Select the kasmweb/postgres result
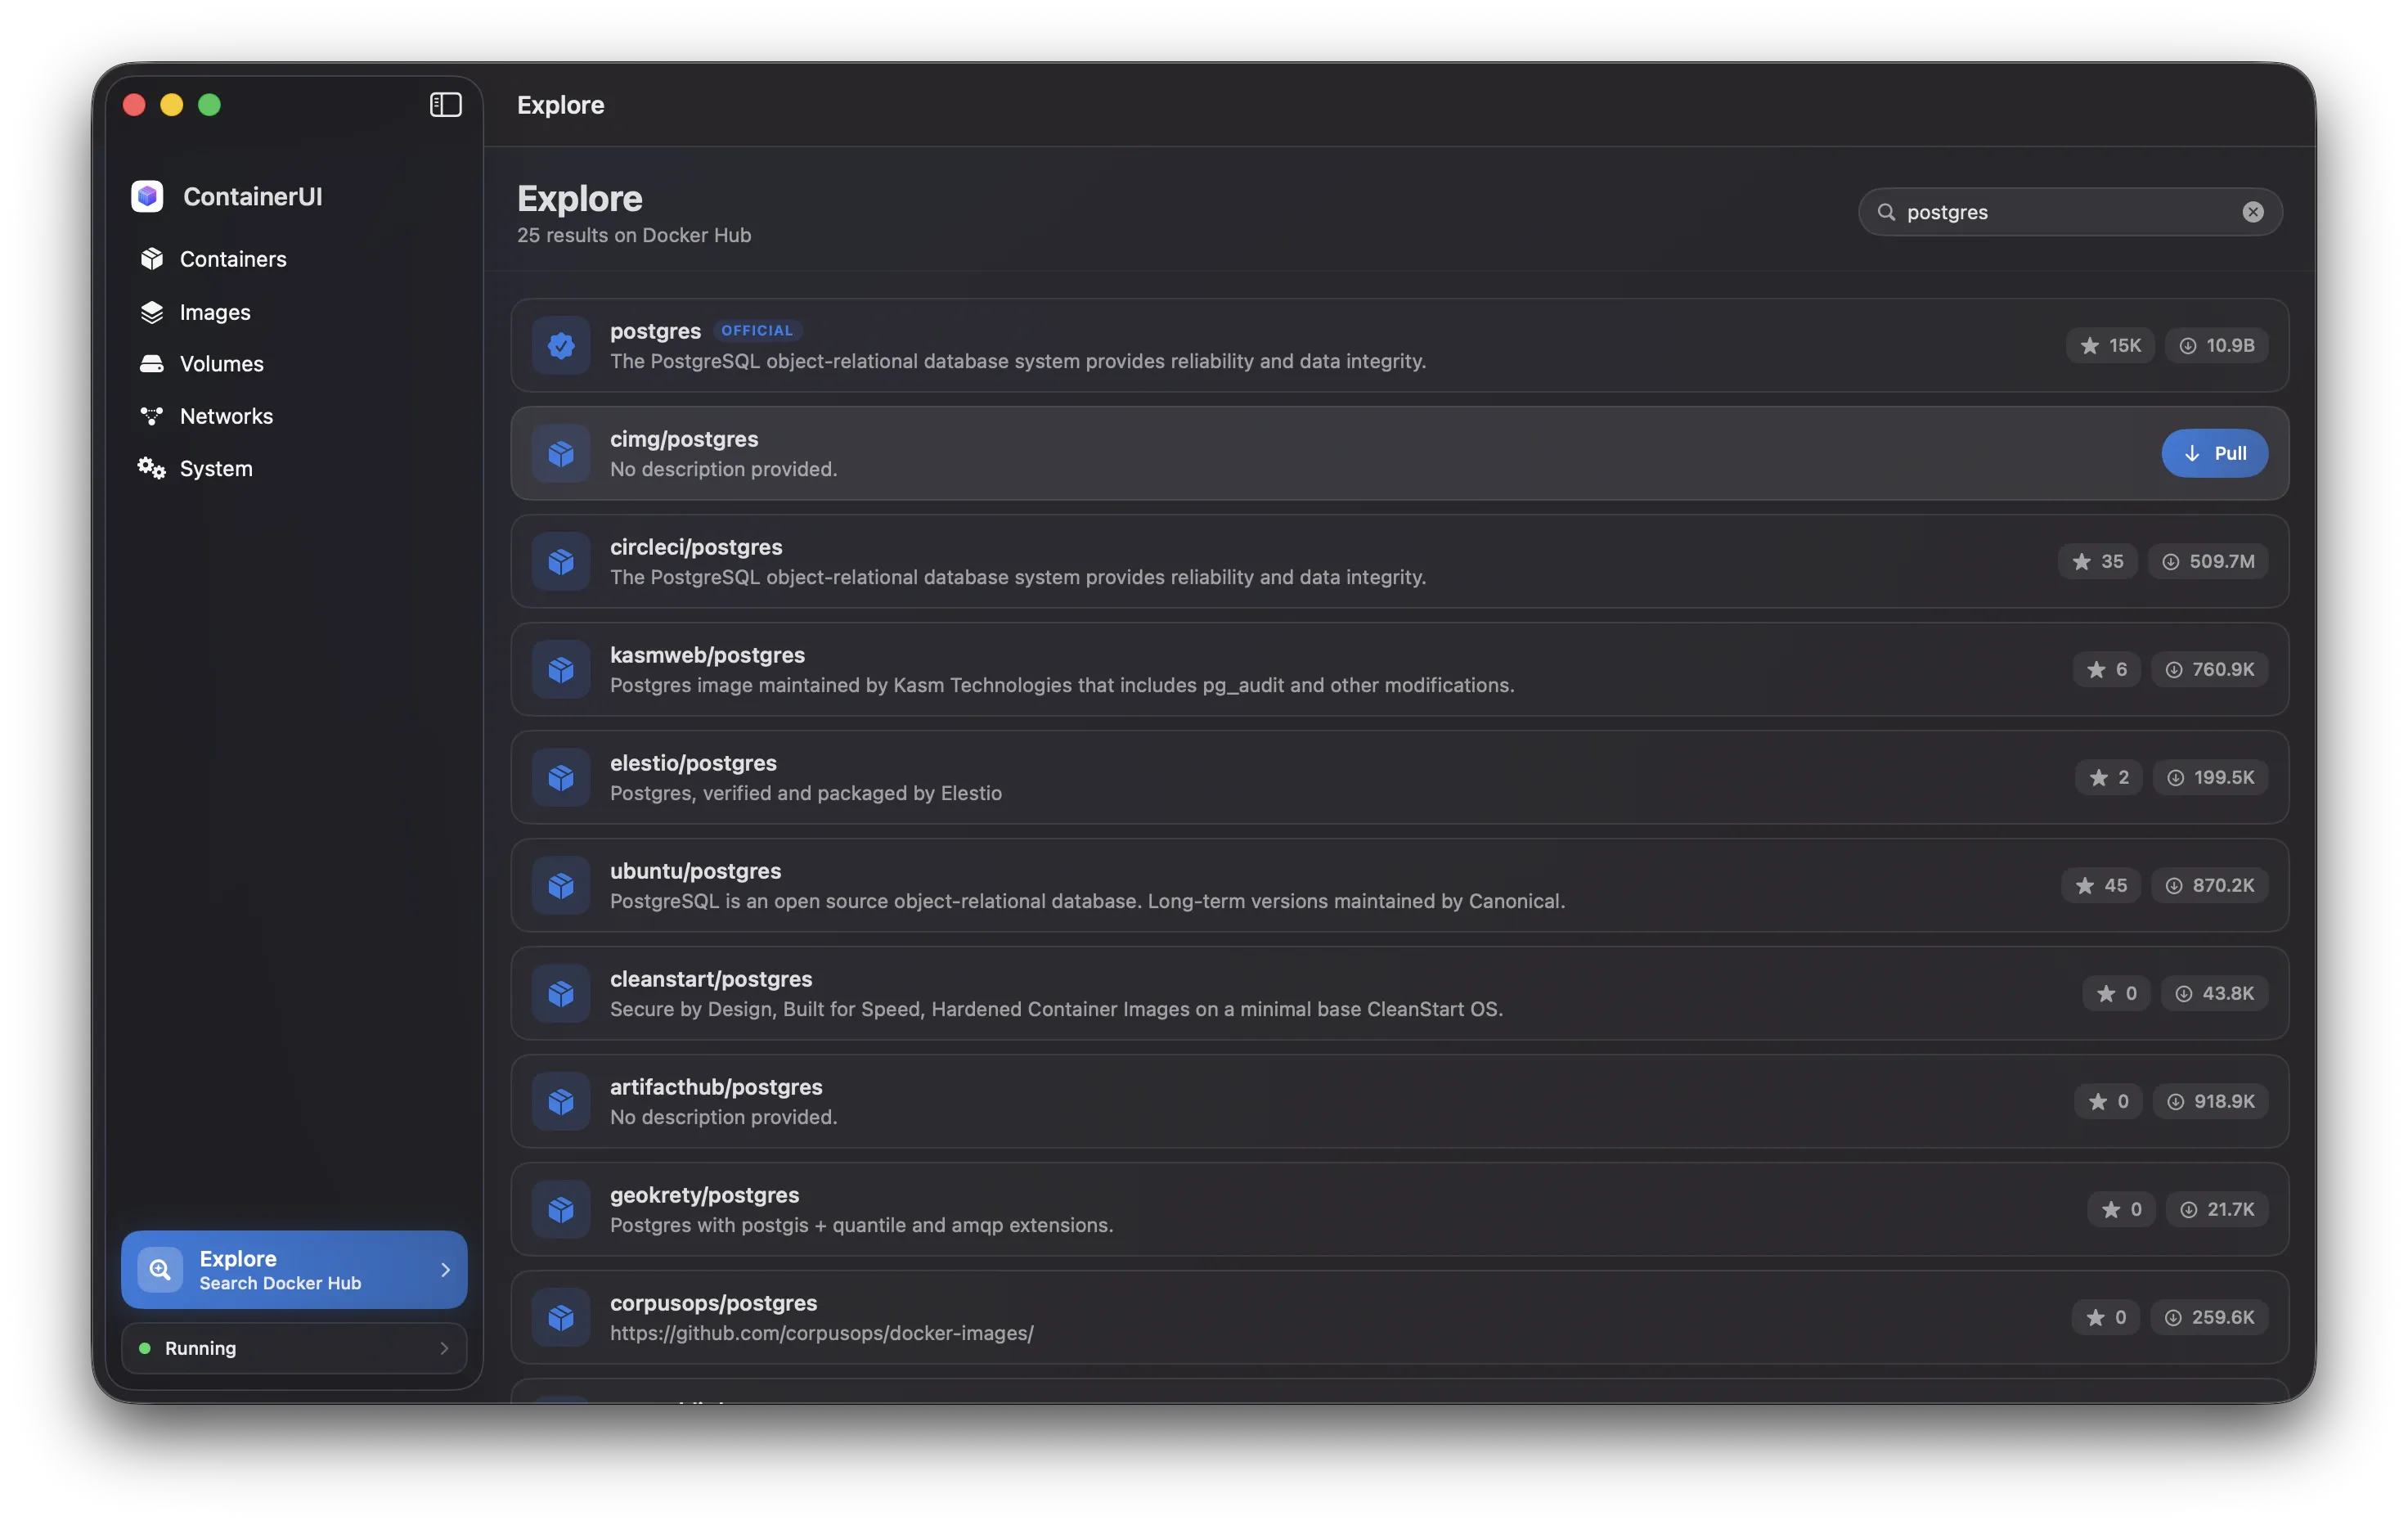 click(1399, 669)
